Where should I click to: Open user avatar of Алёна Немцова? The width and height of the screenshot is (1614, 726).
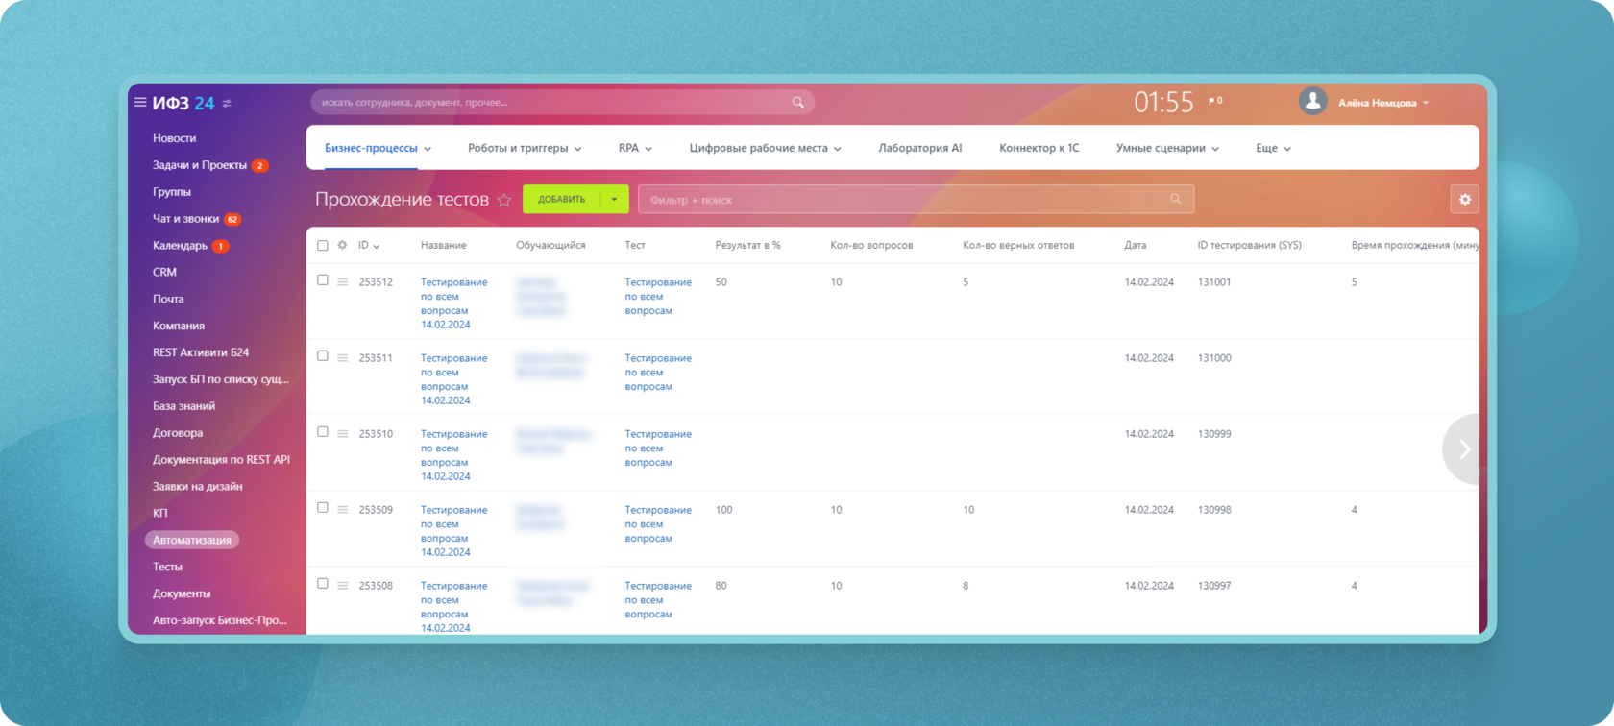click(x=1312, y=101)
